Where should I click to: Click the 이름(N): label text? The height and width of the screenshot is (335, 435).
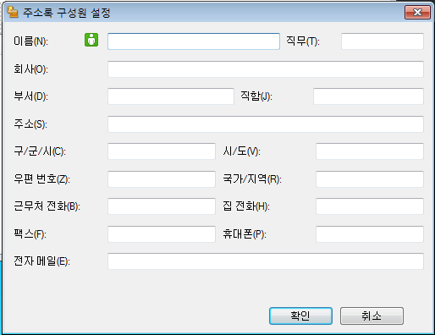[30, 41]
